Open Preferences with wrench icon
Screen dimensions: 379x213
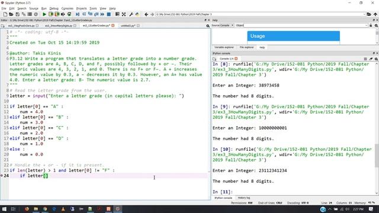point(131,14)
